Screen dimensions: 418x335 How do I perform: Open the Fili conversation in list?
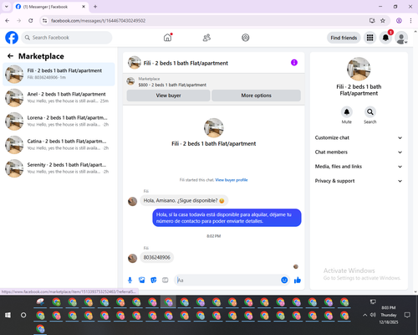59,74
